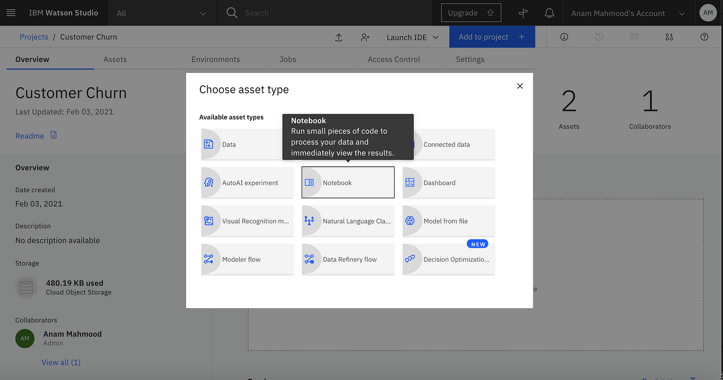Open the comments icon

pyautogui.click(x=634, y=37)
